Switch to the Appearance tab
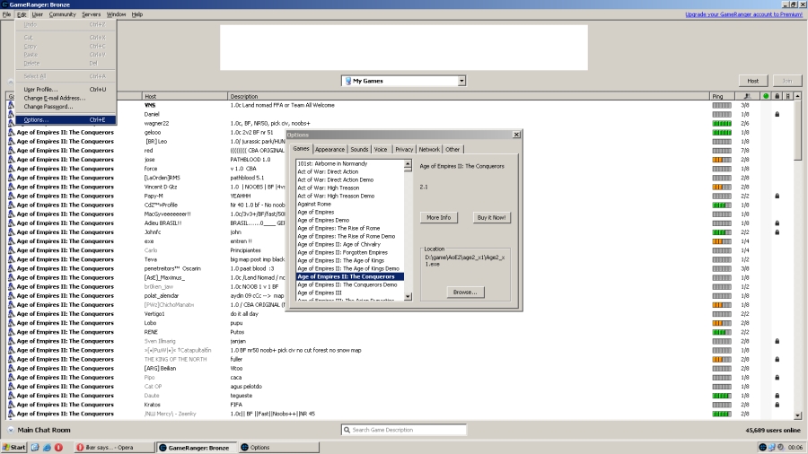The width and height of the screenshot is (808, 454). [x=329, y=149]
